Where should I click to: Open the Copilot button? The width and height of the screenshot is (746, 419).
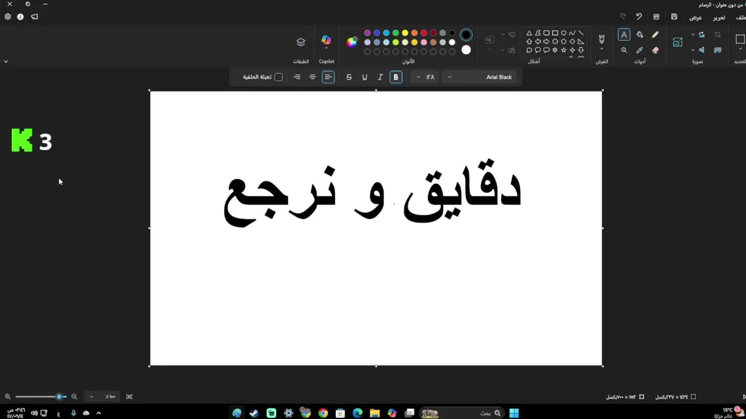pos(326,40)
